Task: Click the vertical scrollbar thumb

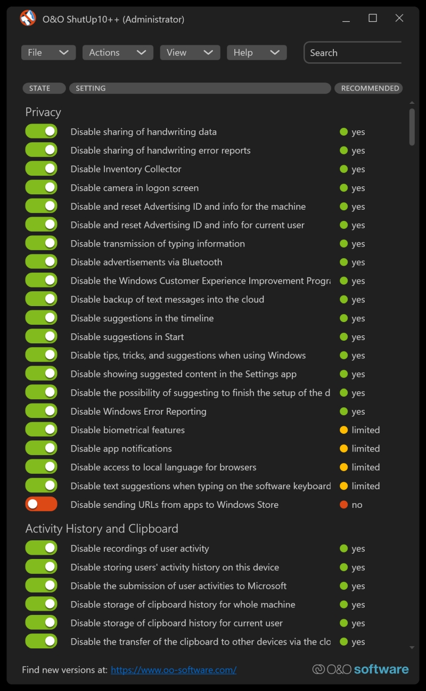Action: (x=412, y=127)
